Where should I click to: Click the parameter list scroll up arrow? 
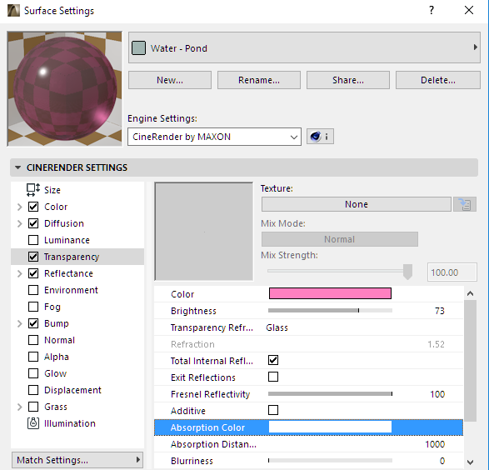(471, 293)
